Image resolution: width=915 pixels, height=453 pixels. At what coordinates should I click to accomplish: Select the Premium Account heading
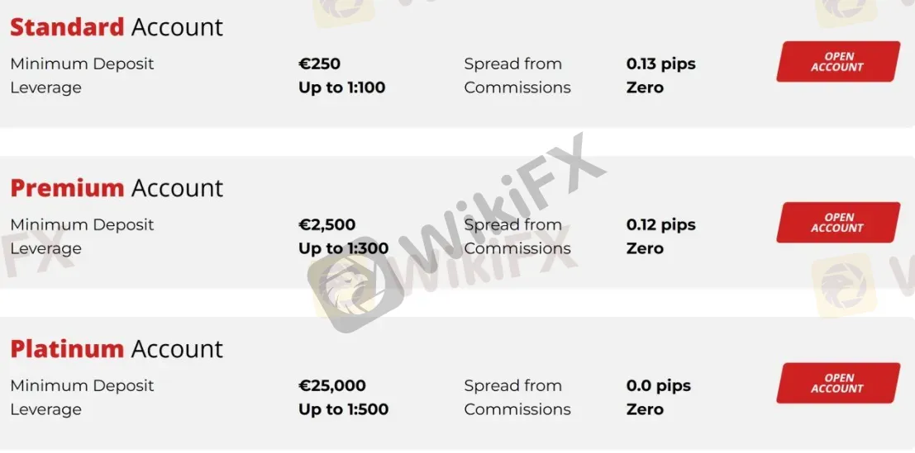tap(117, 188)
